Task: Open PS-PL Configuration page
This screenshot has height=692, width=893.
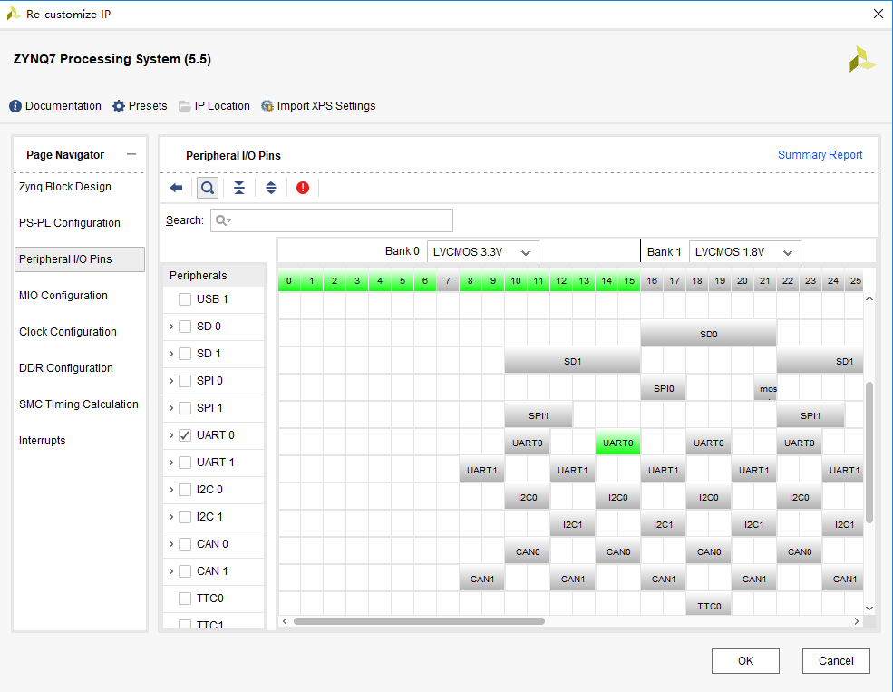Action: tap(70, 223)
